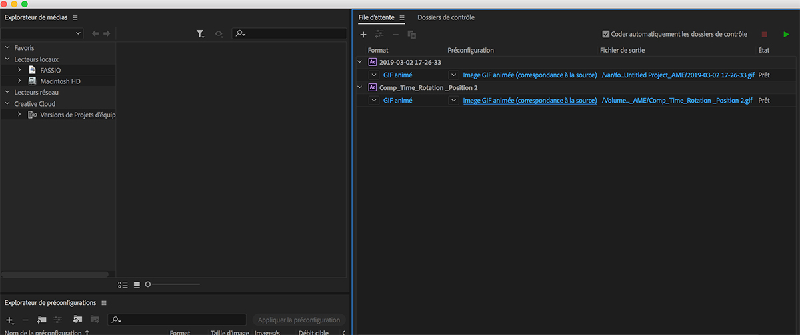This screenshot has width=800, height=335.
Task: Collapse the Comp_Time_Rotation _Position 2 queue item
Action: click(x=361, y=87)
